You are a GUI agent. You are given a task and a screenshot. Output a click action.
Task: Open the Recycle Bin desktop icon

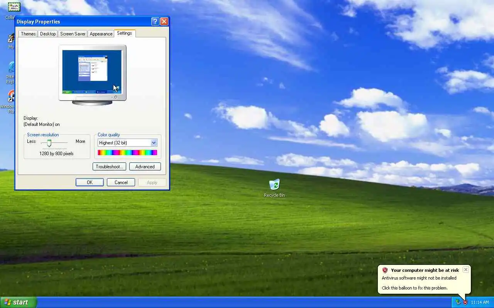click(x=274, y=188)
